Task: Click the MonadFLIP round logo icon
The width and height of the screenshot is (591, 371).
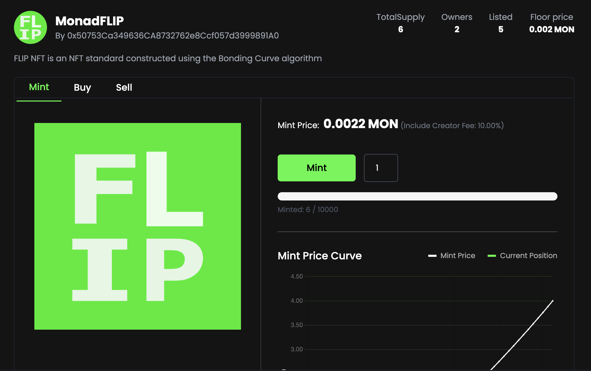Action: [x=30, y=27]
